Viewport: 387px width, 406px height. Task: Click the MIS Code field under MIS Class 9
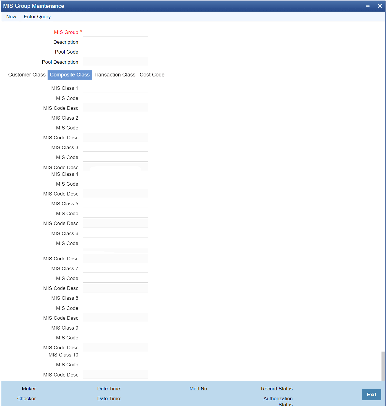tap(115, 338)
